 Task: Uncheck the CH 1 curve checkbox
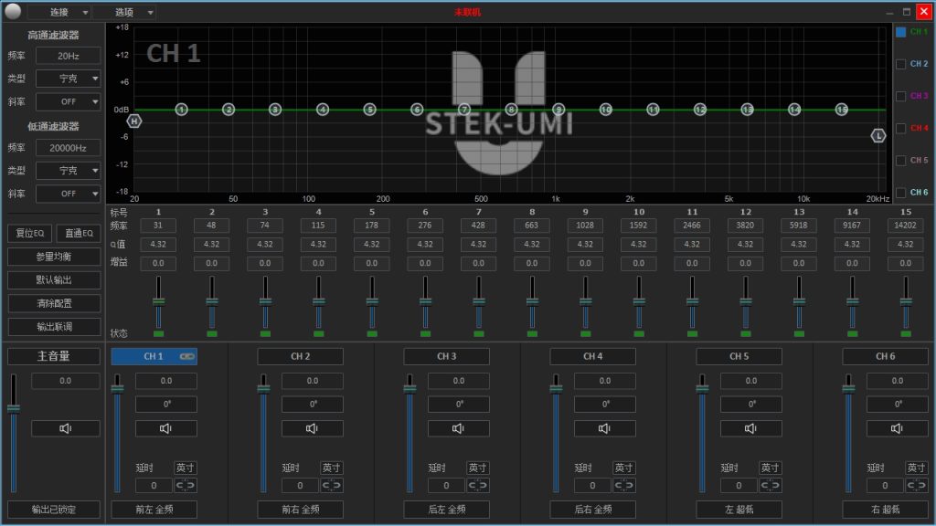[900, 32]
